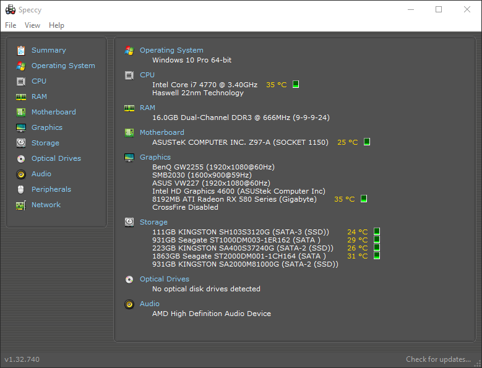Open the View menu
The height and width of the screenshot is (368, 482).
(x=32, y=25)
